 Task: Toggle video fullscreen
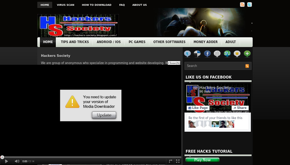click(x=178, y=161)
